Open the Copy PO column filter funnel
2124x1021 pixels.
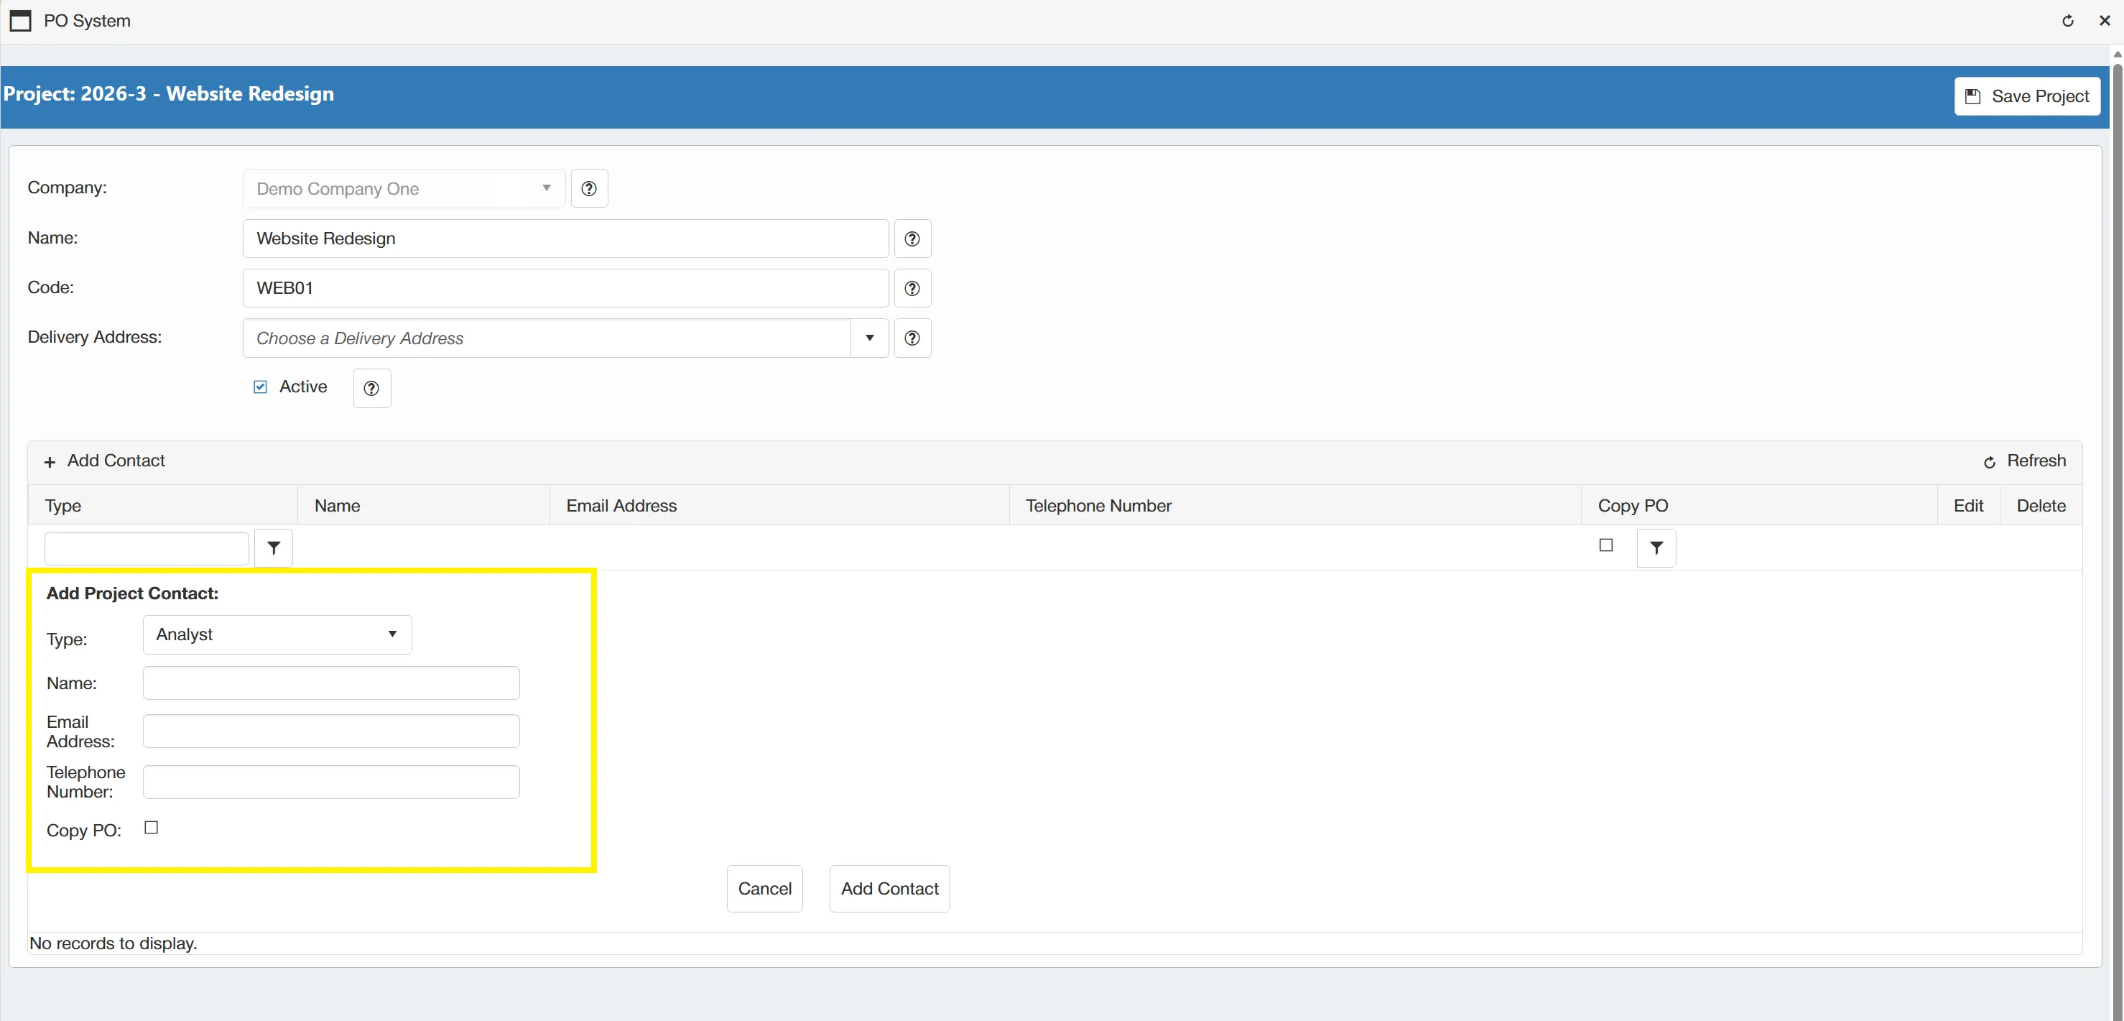(1656, 548)
